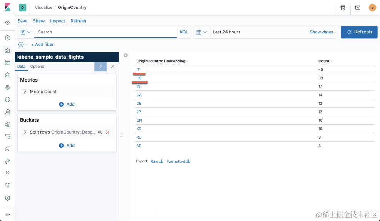The height and width of the screenshot is (221, 380).
Task: Click the DE country cell
Action: (139, 104)
